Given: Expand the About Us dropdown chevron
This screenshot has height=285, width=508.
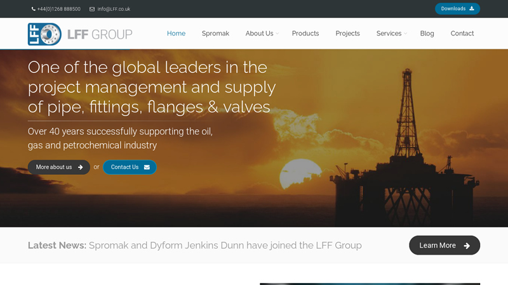Looking at the screenshot, I should click(277, 34).
